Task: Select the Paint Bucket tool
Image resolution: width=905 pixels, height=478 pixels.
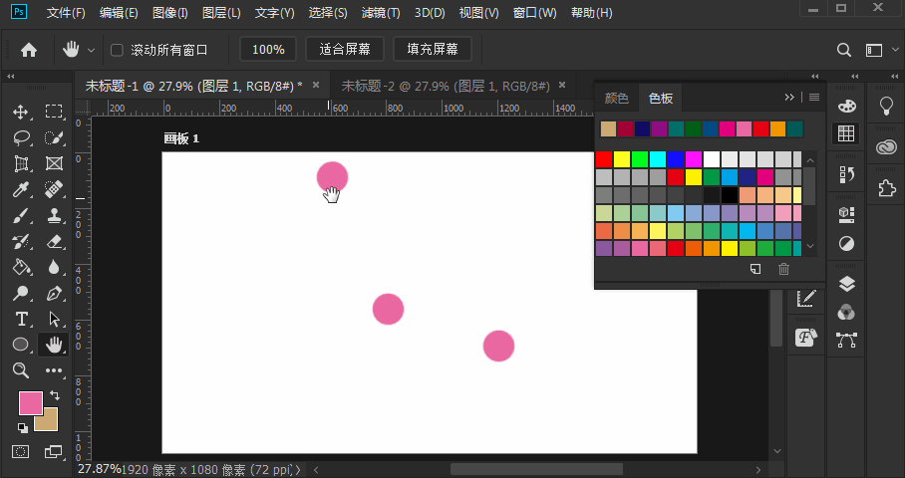Action: 21,267
